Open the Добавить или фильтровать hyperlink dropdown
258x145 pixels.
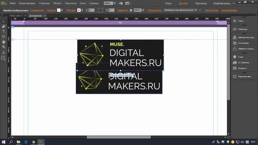pyautogui.click(x=180, y=10)
